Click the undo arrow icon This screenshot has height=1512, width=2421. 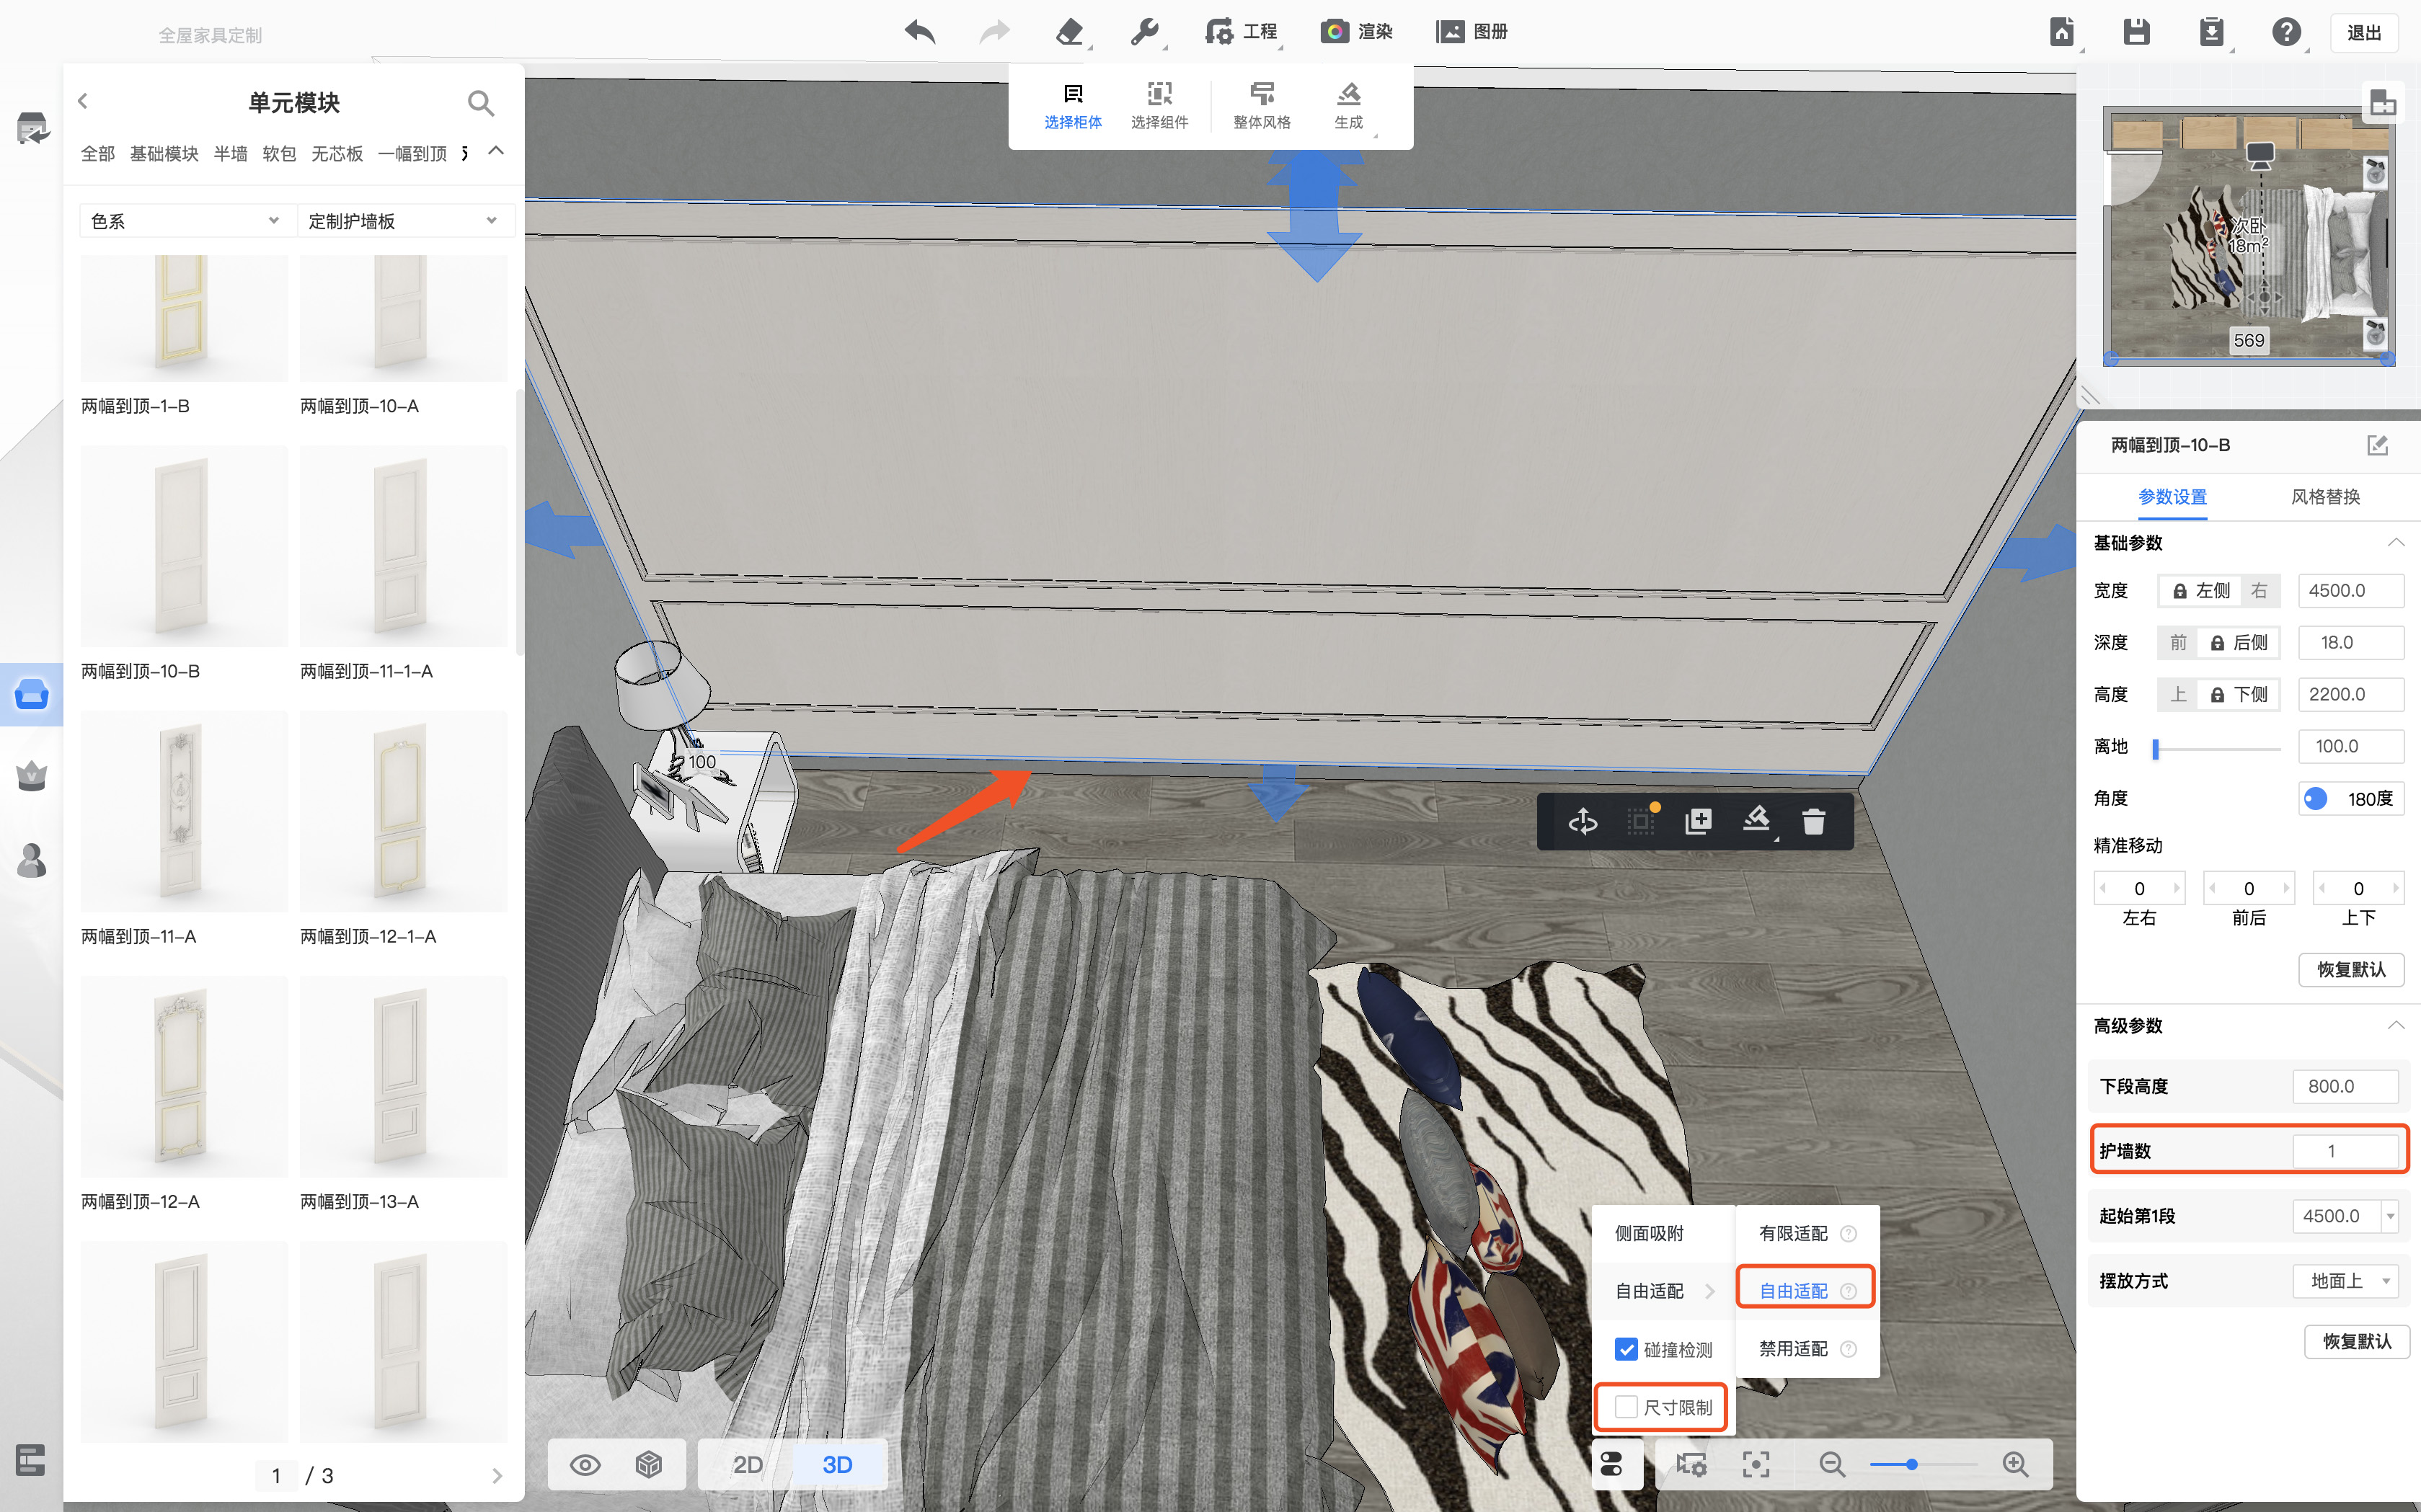[x=919, y=32]
